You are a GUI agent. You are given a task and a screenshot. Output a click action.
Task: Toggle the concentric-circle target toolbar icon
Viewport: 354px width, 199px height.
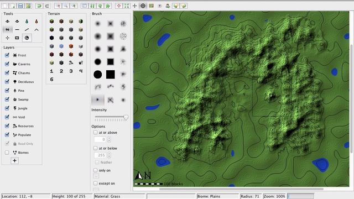(x=143, y=6)
